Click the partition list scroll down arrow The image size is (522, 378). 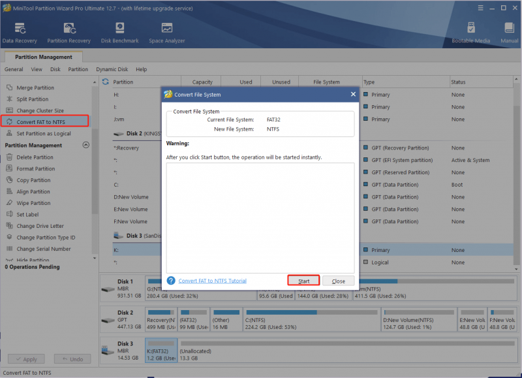(x=516, y=269)
